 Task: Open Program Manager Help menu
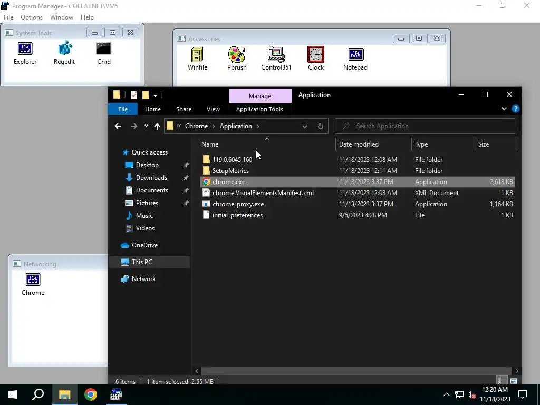click(87, 17)
